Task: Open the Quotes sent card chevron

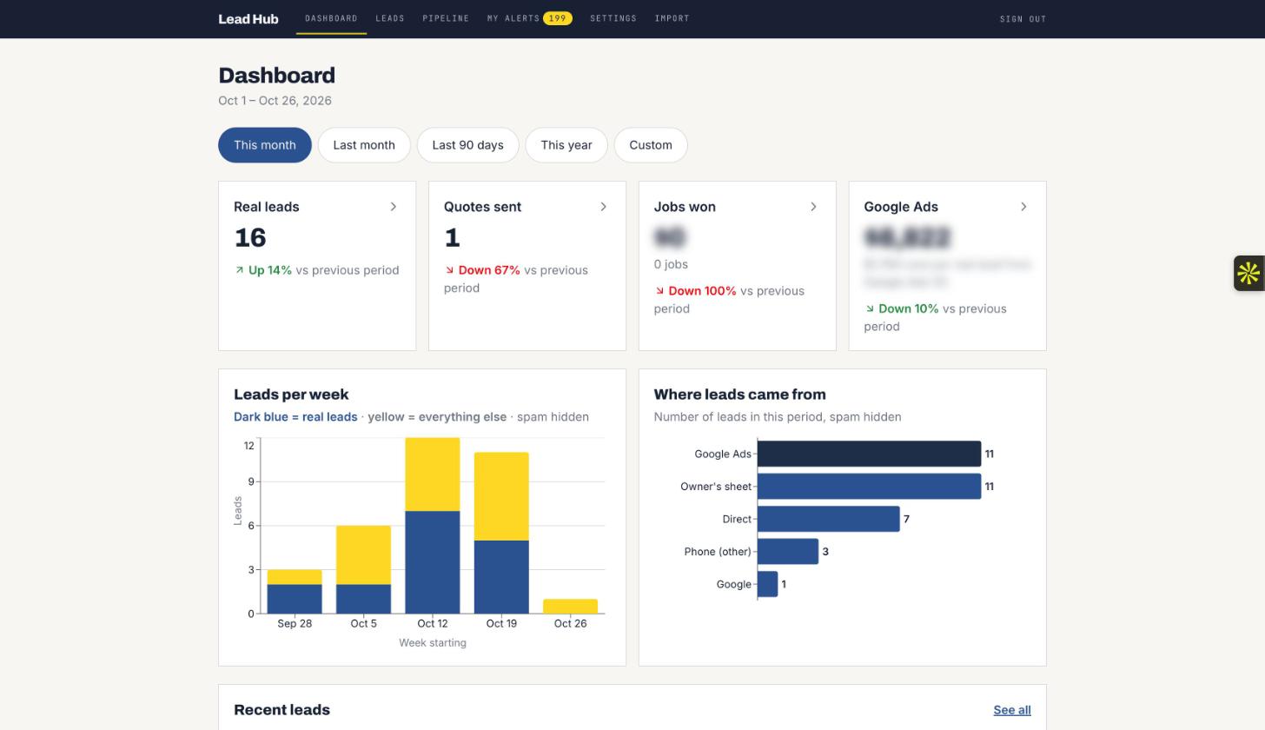Action: [604, 207]
